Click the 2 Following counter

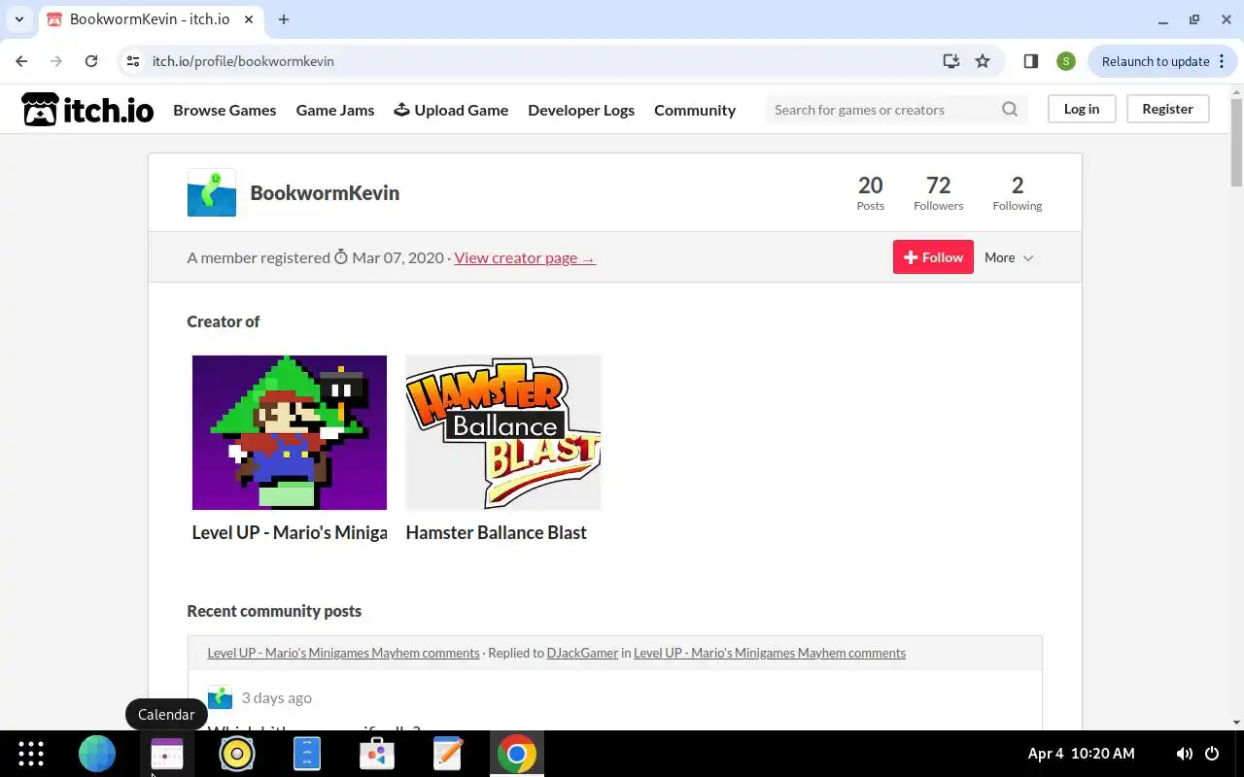click(1018, 192)
